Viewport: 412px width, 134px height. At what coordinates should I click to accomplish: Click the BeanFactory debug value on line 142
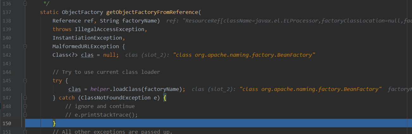244,55
